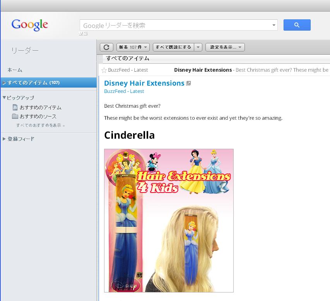Click the BuzzFeed - Latest link under the title
This screenshot has height=301, width=330.
(x=124, y=91)
